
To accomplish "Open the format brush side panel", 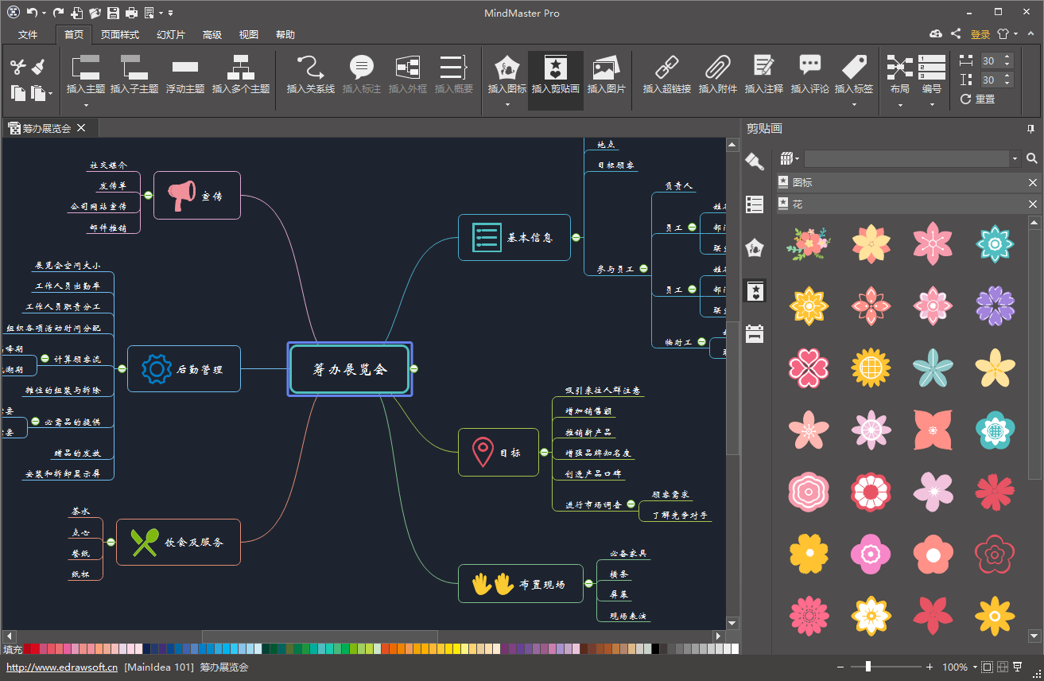I will pos(755,161).
